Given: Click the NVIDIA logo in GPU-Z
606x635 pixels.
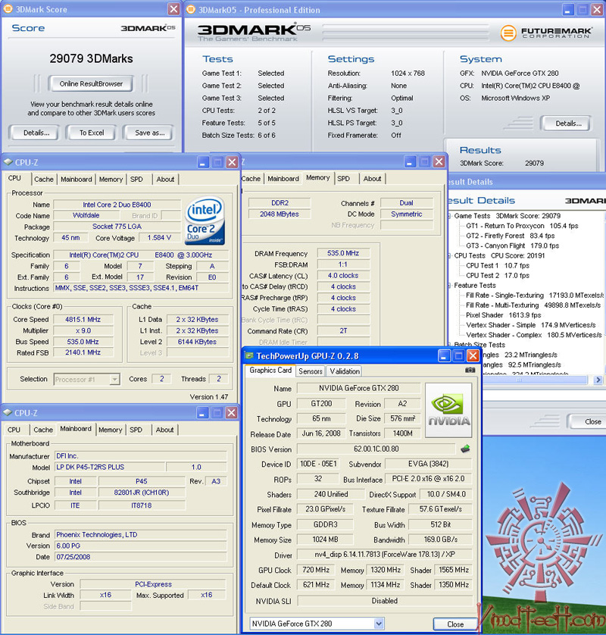Looking at the screenshot, I should 448,410.
